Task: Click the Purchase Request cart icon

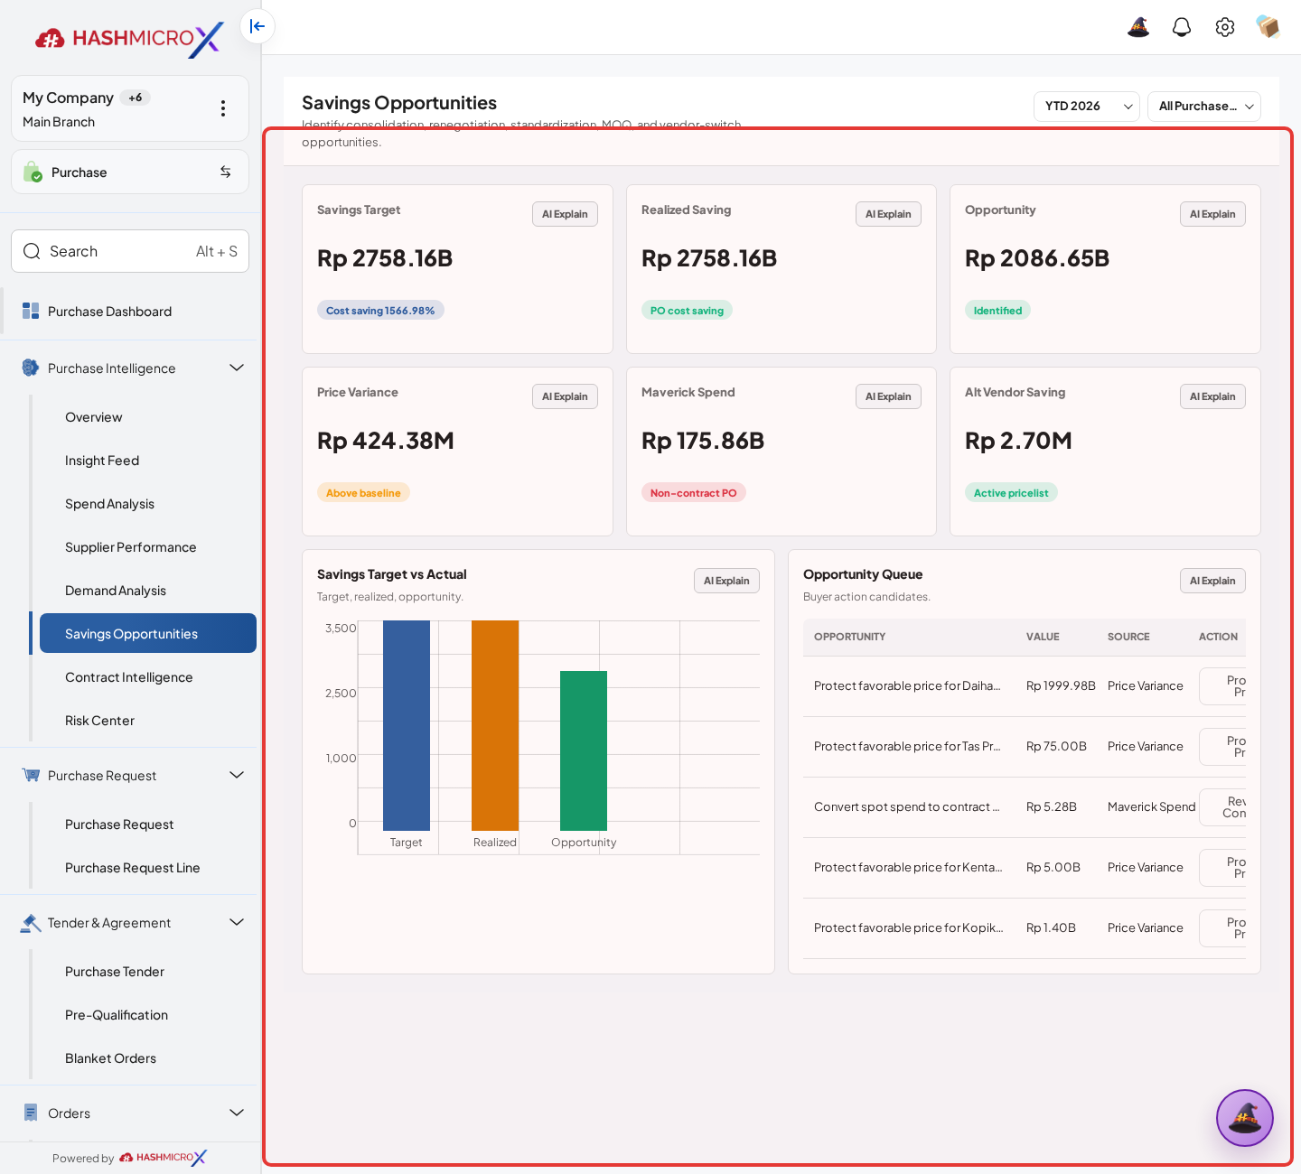Action: point(31,775)
